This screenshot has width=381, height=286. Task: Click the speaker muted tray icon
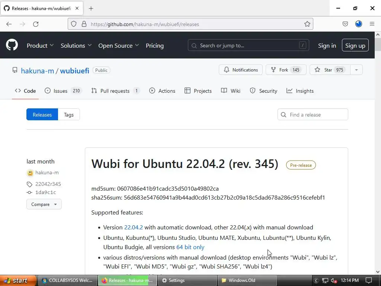(334, 280)
